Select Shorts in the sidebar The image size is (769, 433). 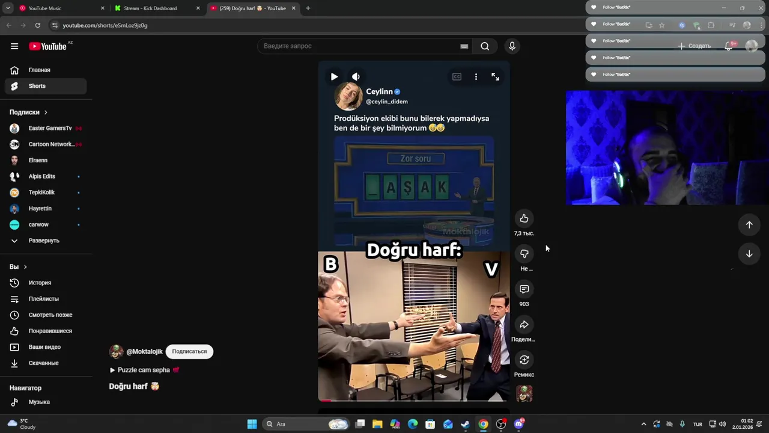46,86
